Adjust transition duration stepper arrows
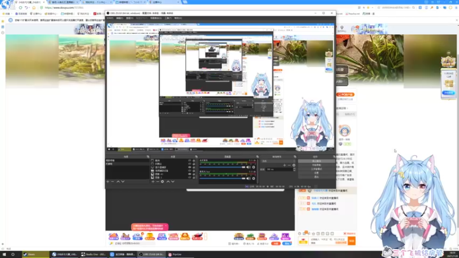Image resolution: width=459 pixels, height=258 pixels. click(x=294, y=169)
